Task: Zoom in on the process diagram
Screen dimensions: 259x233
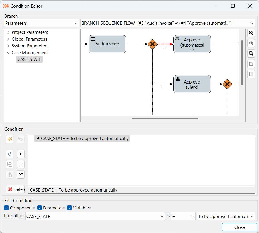Action: (x=251, y=33)
